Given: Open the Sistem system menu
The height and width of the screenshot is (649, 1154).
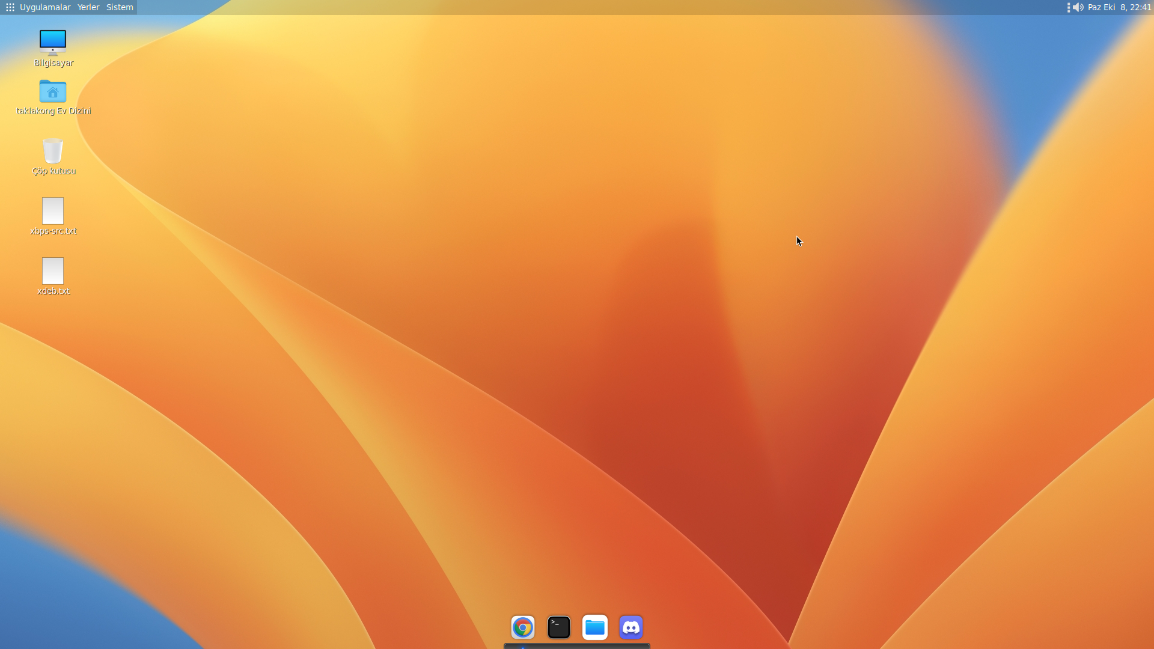Looking at the screenshot, I should point(120,7).
